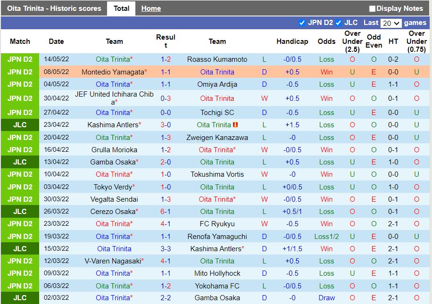432x304 pixels.
Task: Click the Date column header
Action: [56, 41]
